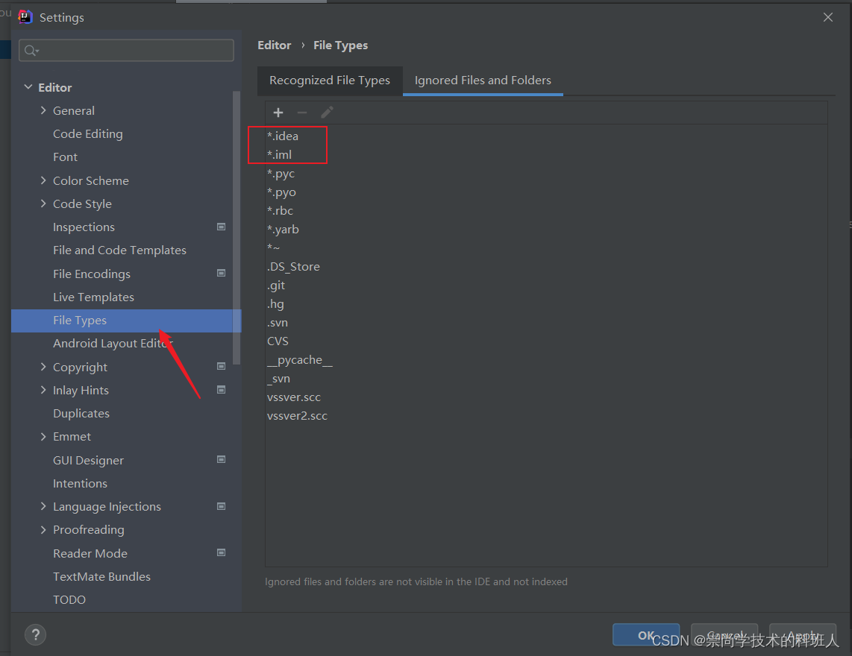Click the project-level icon beside GUI Designer

point(221,459)
